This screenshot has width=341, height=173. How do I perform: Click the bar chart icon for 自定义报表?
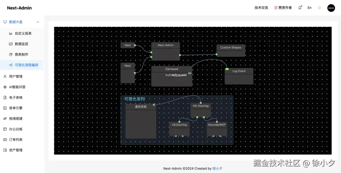click(x=11, y=33)
